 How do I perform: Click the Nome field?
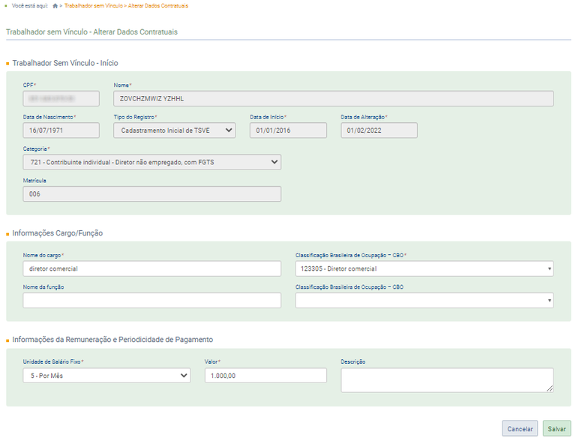[333, 98]
